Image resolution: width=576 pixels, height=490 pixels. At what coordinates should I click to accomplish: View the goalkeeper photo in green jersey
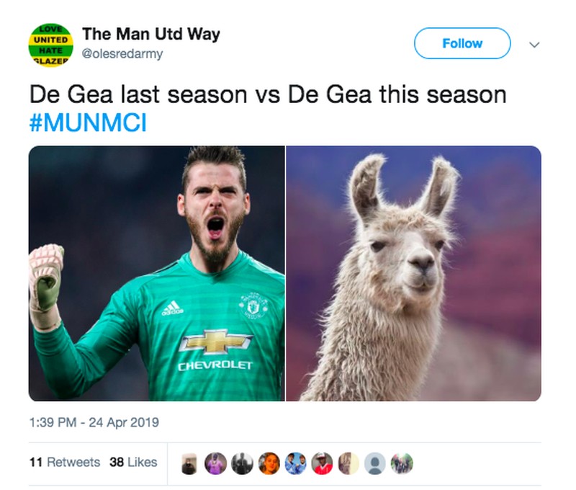[156, 274]
